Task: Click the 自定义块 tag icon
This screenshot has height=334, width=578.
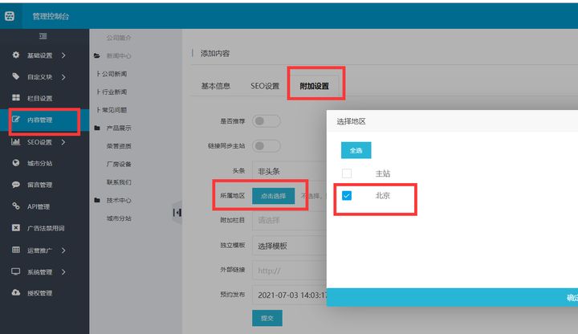Action: click(x=15, y=77)
